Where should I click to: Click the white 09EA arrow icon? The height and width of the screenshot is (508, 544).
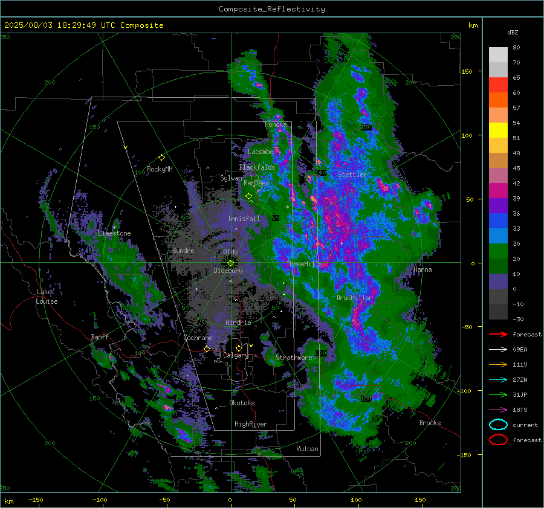[498, 350]
